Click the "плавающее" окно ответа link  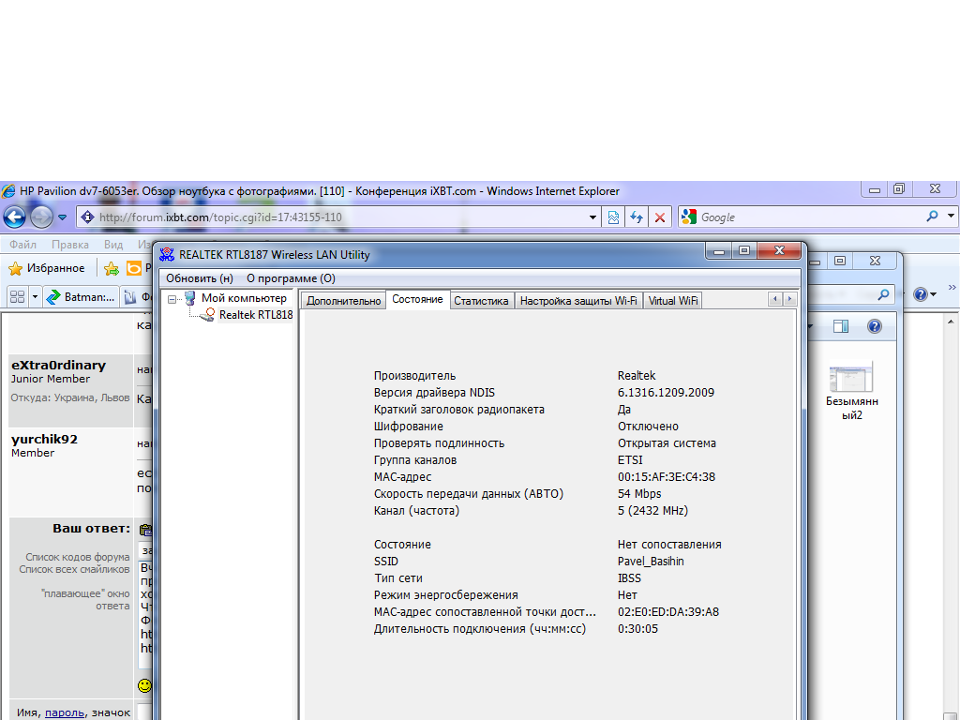(85, 599)
